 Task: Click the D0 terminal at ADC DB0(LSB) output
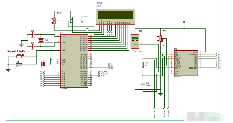216,54
